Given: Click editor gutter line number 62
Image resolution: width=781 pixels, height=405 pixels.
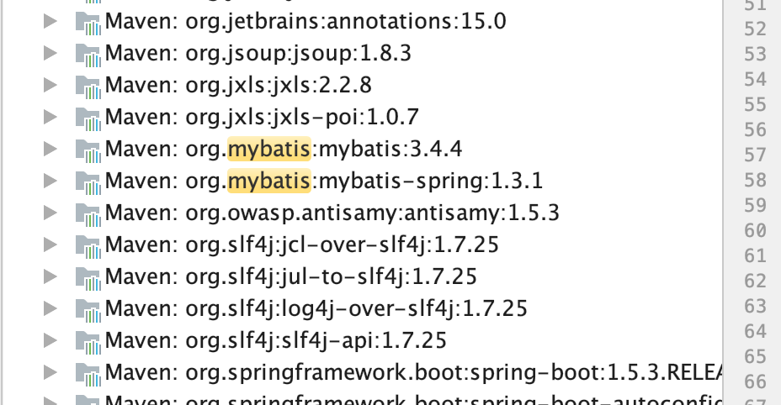Looking at the screenshot, I should pos(755,281).
